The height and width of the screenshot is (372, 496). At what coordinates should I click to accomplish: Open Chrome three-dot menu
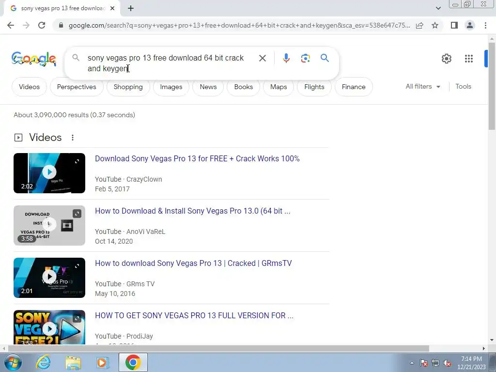pyautogui.click(x=485, y=25)
